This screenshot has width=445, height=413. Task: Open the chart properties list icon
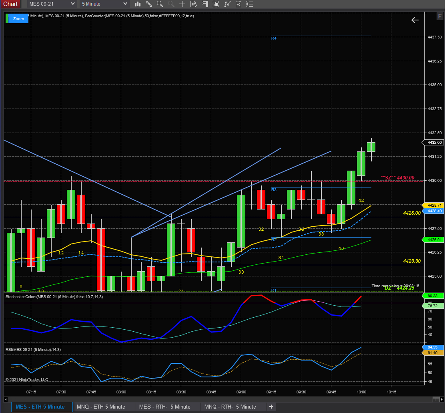tap(249, 4)
